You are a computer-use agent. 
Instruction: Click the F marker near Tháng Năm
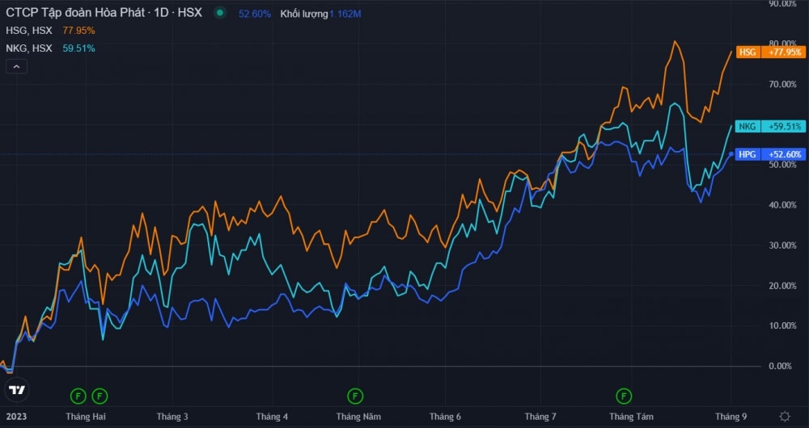click(355, 396)
